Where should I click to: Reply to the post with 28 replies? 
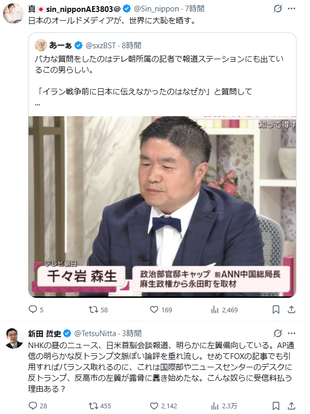pos(38,406)
